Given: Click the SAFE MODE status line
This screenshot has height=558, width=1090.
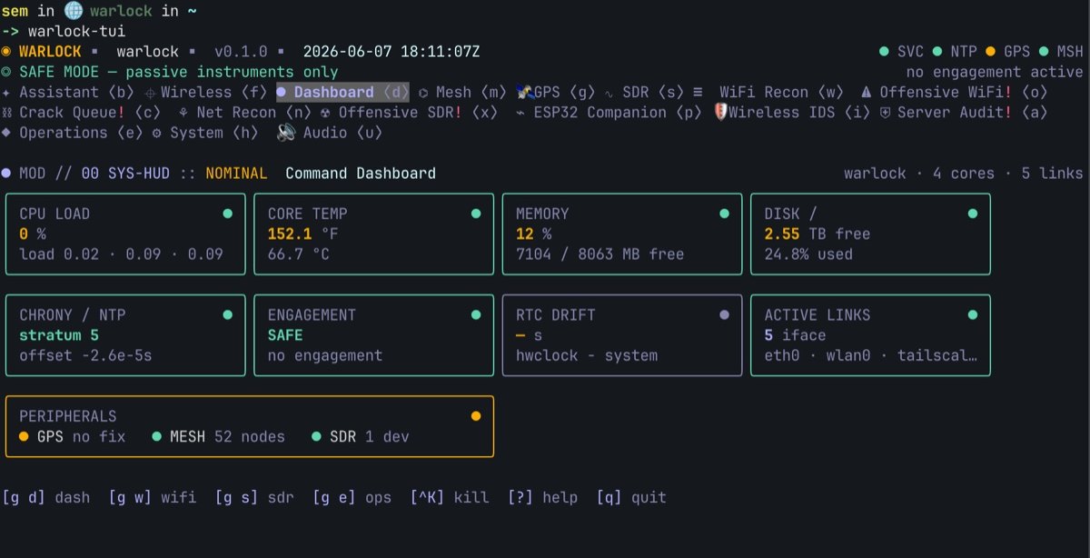Looking at the screenshot, I should [x=170, y=72].
